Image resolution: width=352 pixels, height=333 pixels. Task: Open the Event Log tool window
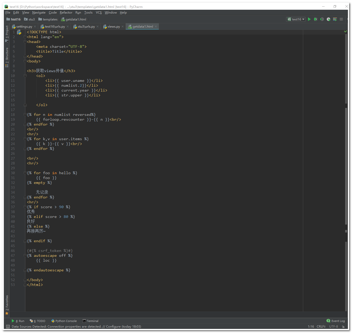tap(336, 321)
